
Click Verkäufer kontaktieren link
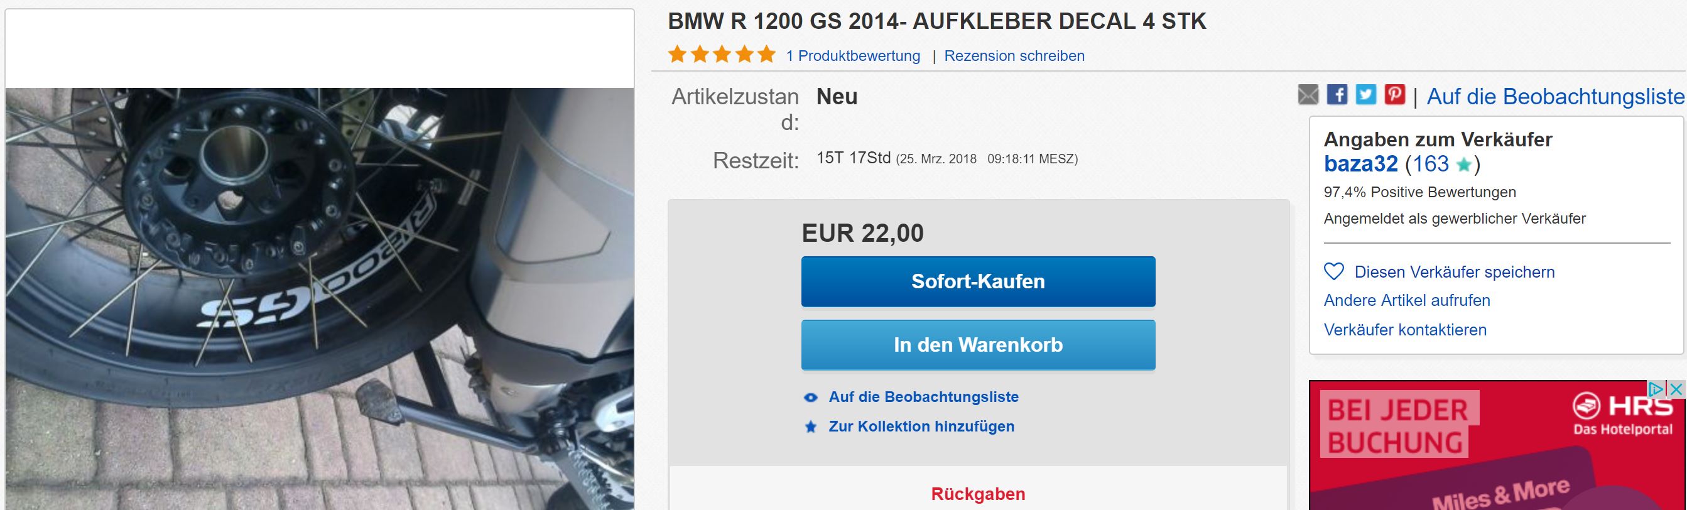pos(1405,330)
